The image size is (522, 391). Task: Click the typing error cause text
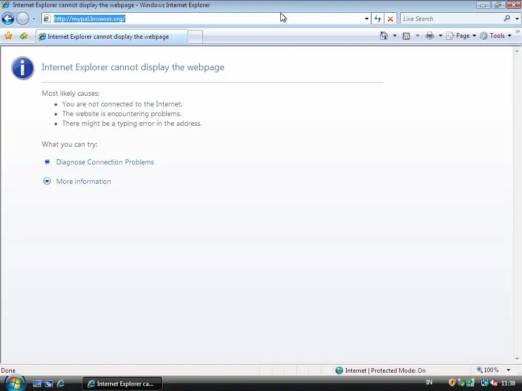click(132, 123)
